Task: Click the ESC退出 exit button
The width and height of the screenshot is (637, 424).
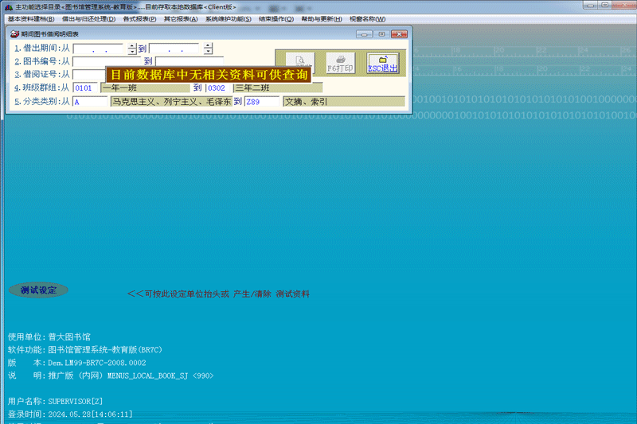Action: (382, 64)
